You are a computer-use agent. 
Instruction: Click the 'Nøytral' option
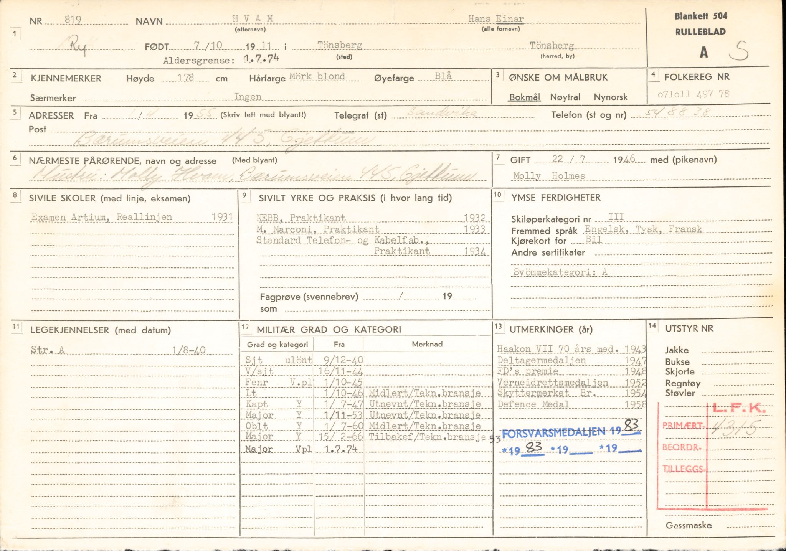tap(565, 97)
